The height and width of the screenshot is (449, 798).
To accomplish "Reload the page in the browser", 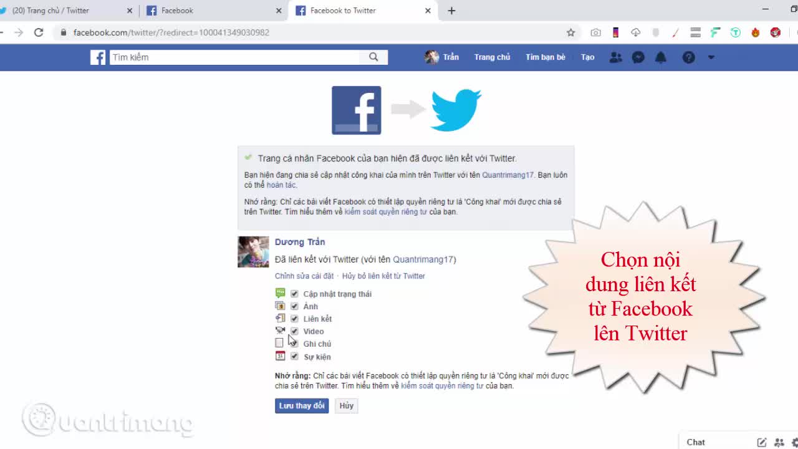I will 39,32.
